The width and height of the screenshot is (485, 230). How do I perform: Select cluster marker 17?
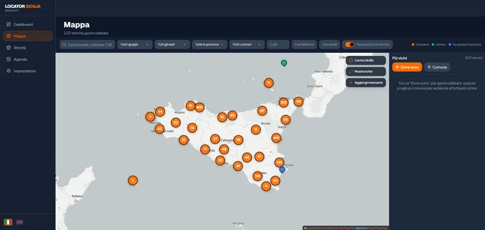click(x=259, y=157)
